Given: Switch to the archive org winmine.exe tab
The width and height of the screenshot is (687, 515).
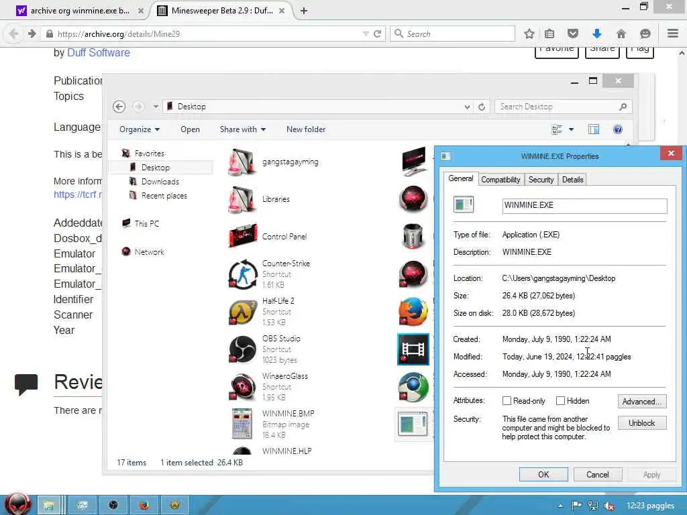Looking at the screenshot, I should pyautogui.click(x=80, y=11).
